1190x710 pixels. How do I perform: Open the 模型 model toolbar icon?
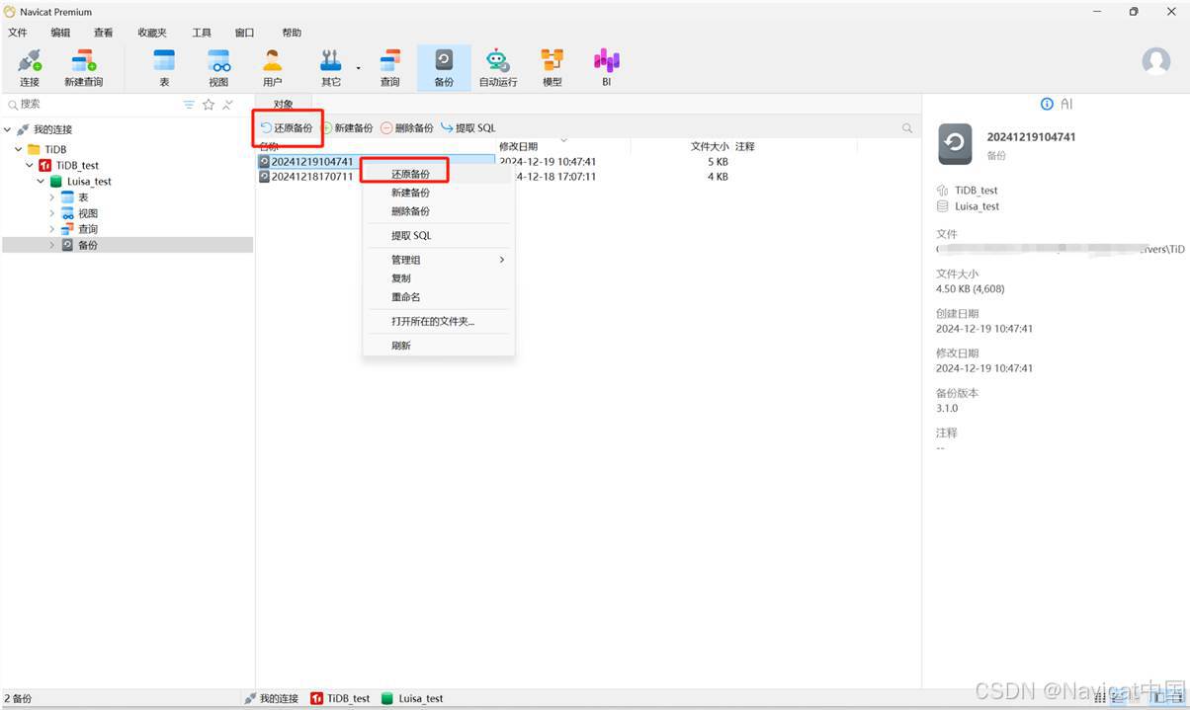pyautogui.click(x=552, y=67)
